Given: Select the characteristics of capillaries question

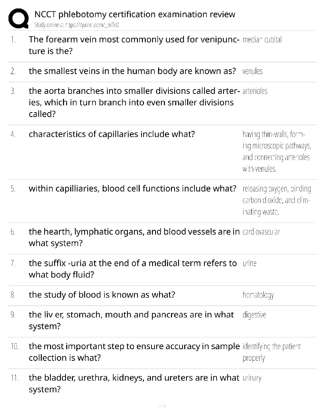Looking at the screenshot, I should (x=112, y=134).
